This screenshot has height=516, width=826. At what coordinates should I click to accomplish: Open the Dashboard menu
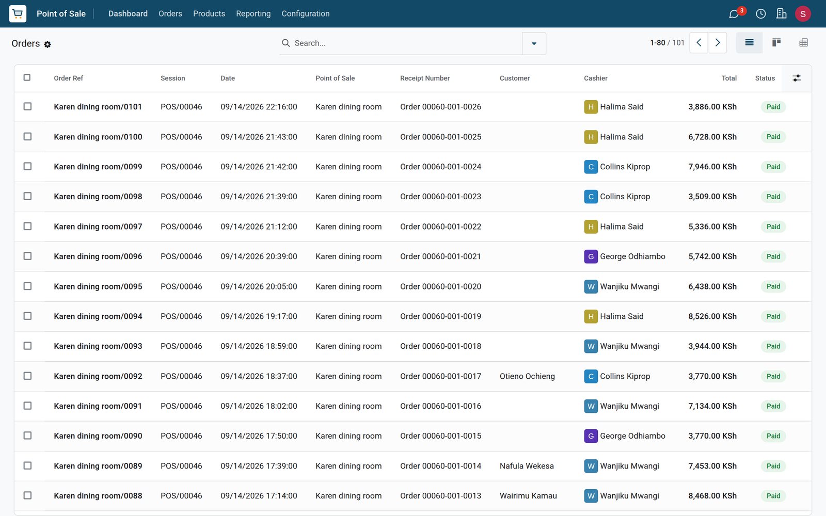(128, 13)
